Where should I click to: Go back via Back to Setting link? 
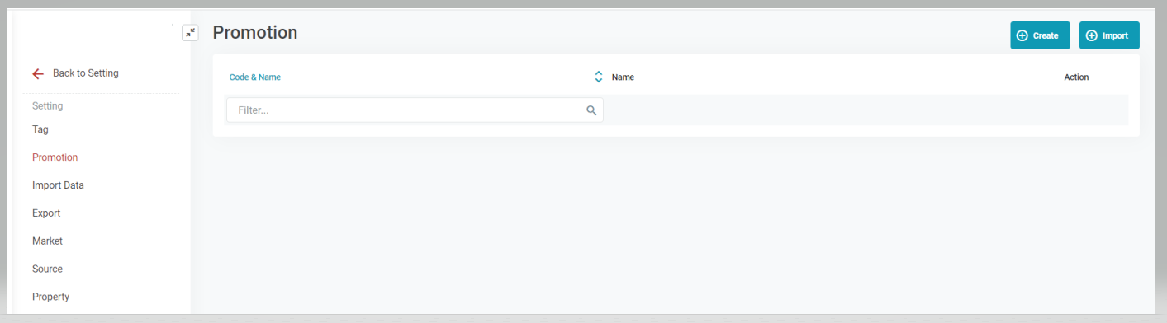(86, 73)
